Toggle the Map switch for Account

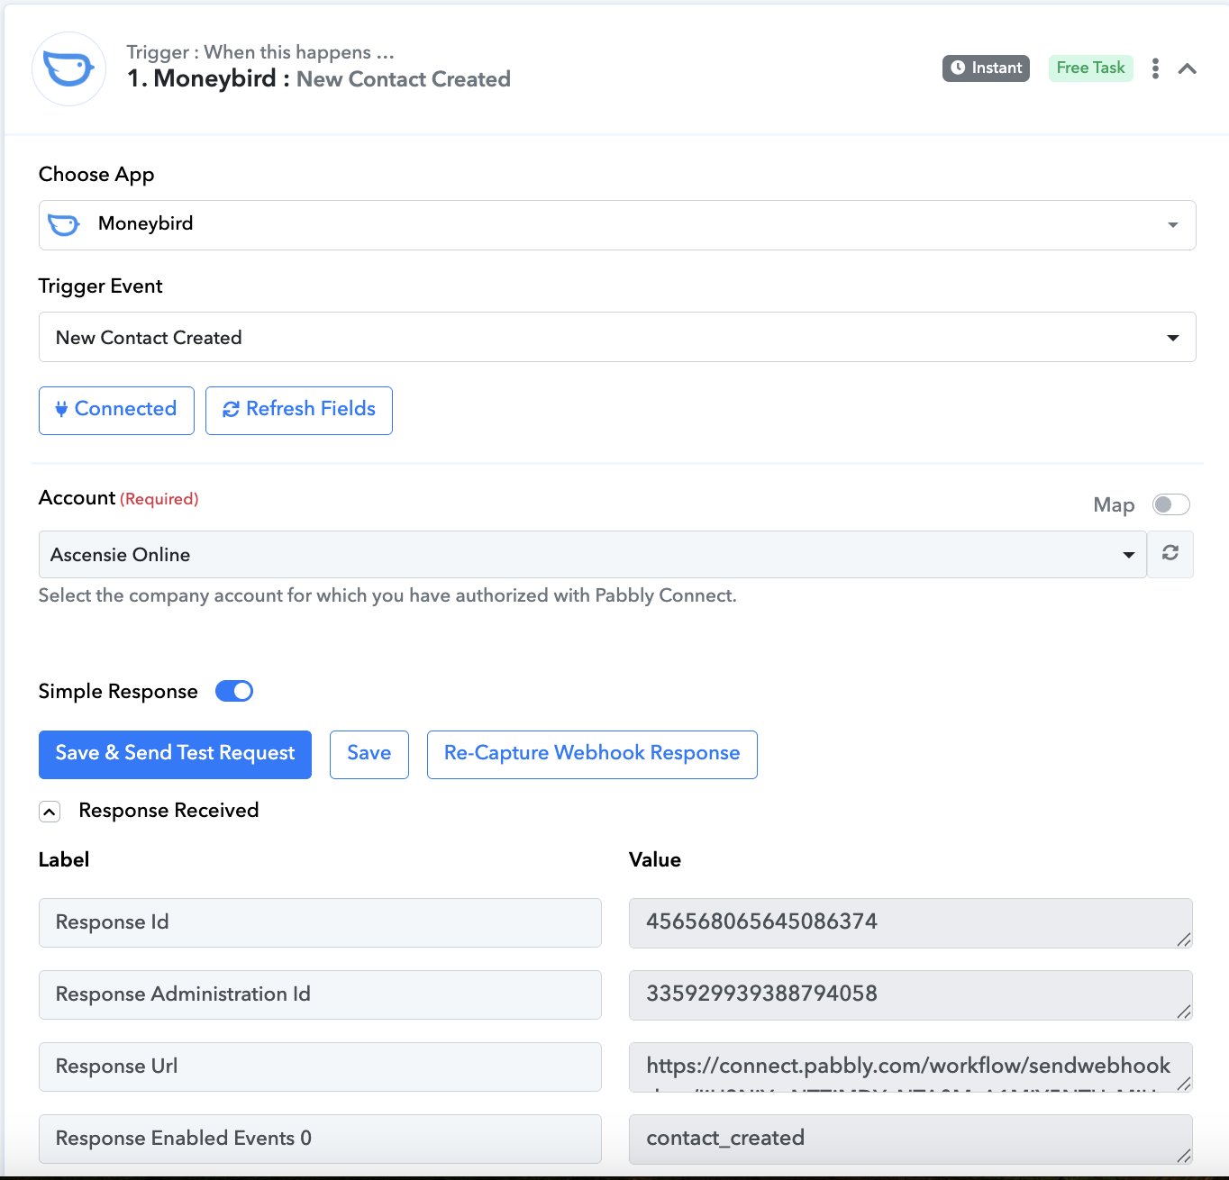(1170, 504)
